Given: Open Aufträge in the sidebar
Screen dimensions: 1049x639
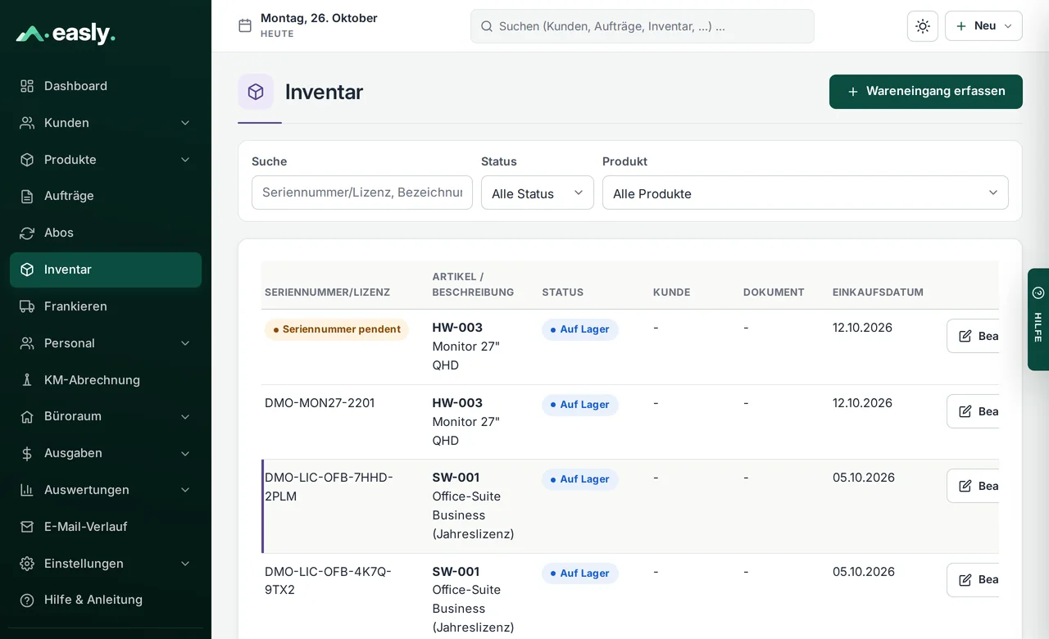Looking at the screenshot, I should 106,196.
